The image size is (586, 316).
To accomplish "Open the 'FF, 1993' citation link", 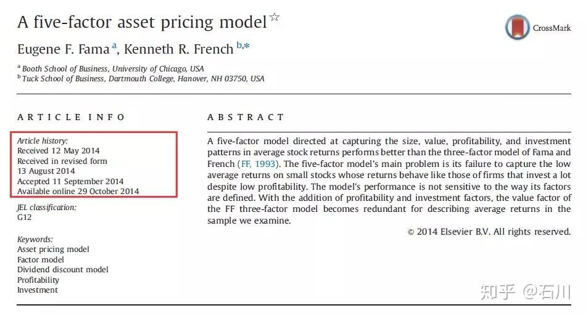I will pyautogui.click(x=258, y=164).
